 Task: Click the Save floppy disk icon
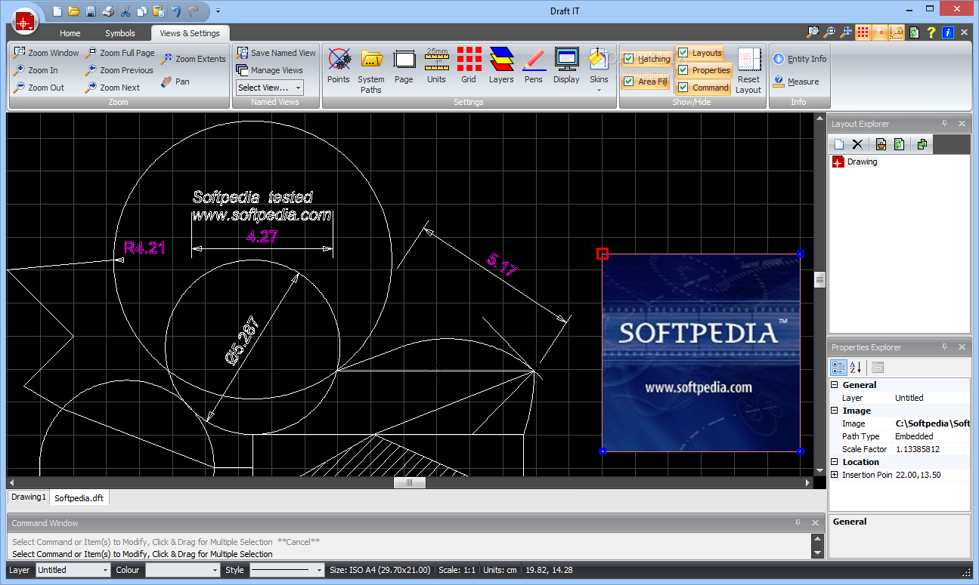tap(91, 11)
